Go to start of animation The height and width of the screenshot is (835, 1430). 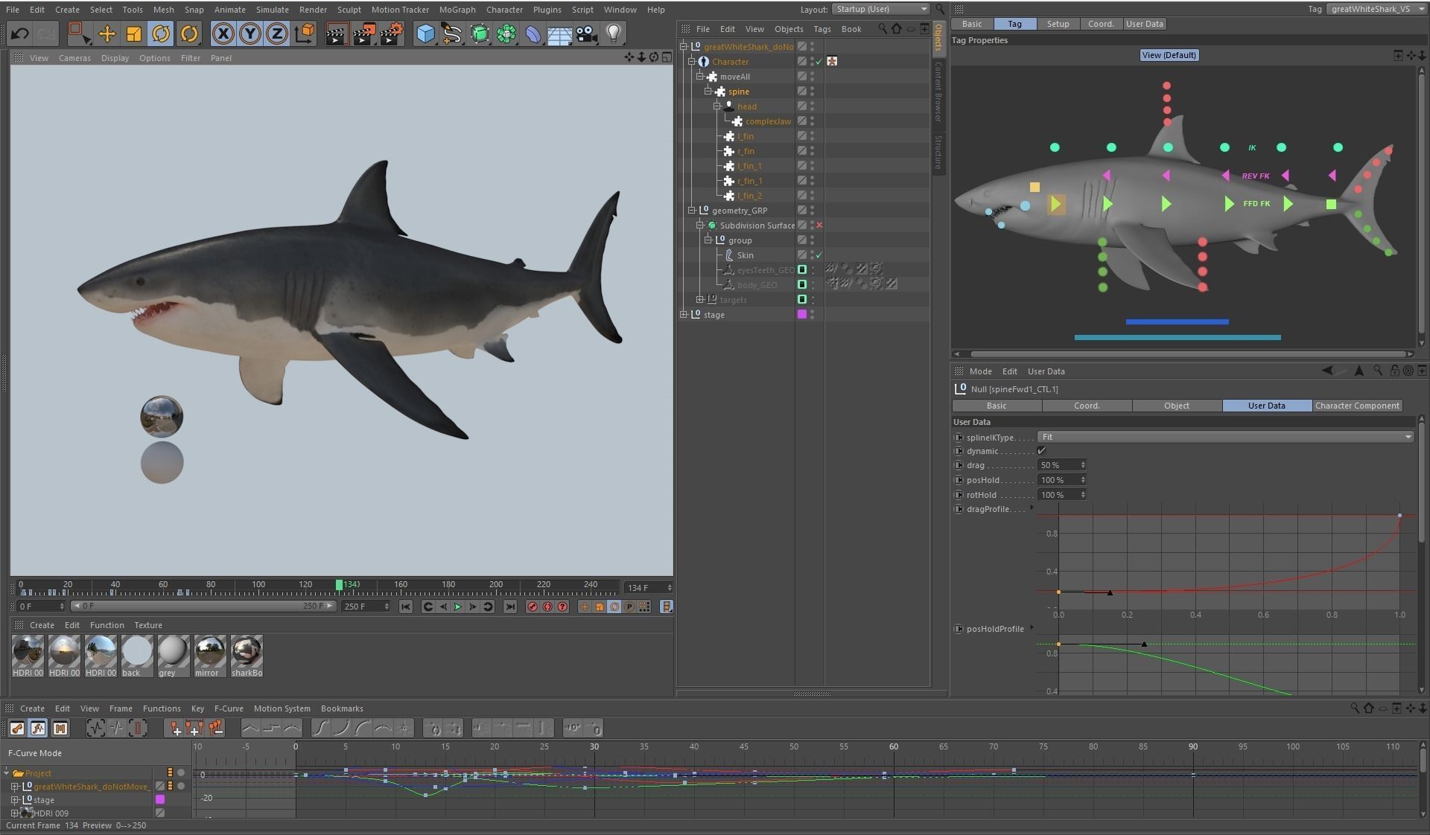coord(406,607)
